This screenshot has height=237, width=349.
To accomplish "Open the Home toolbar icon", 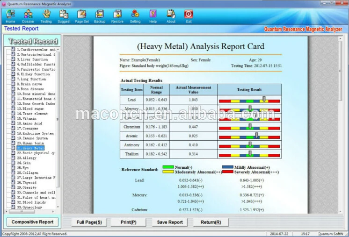I will (10, 15).
